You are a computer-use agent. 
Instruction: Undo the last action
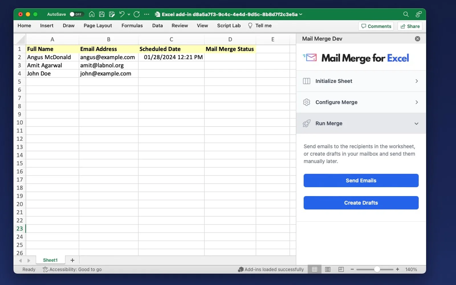click(x=122, y=14)
